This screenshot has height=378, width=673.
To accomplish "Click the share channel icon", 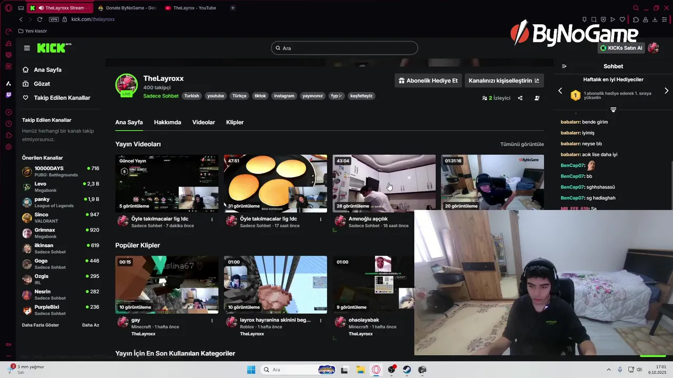I will click(520, 98).
